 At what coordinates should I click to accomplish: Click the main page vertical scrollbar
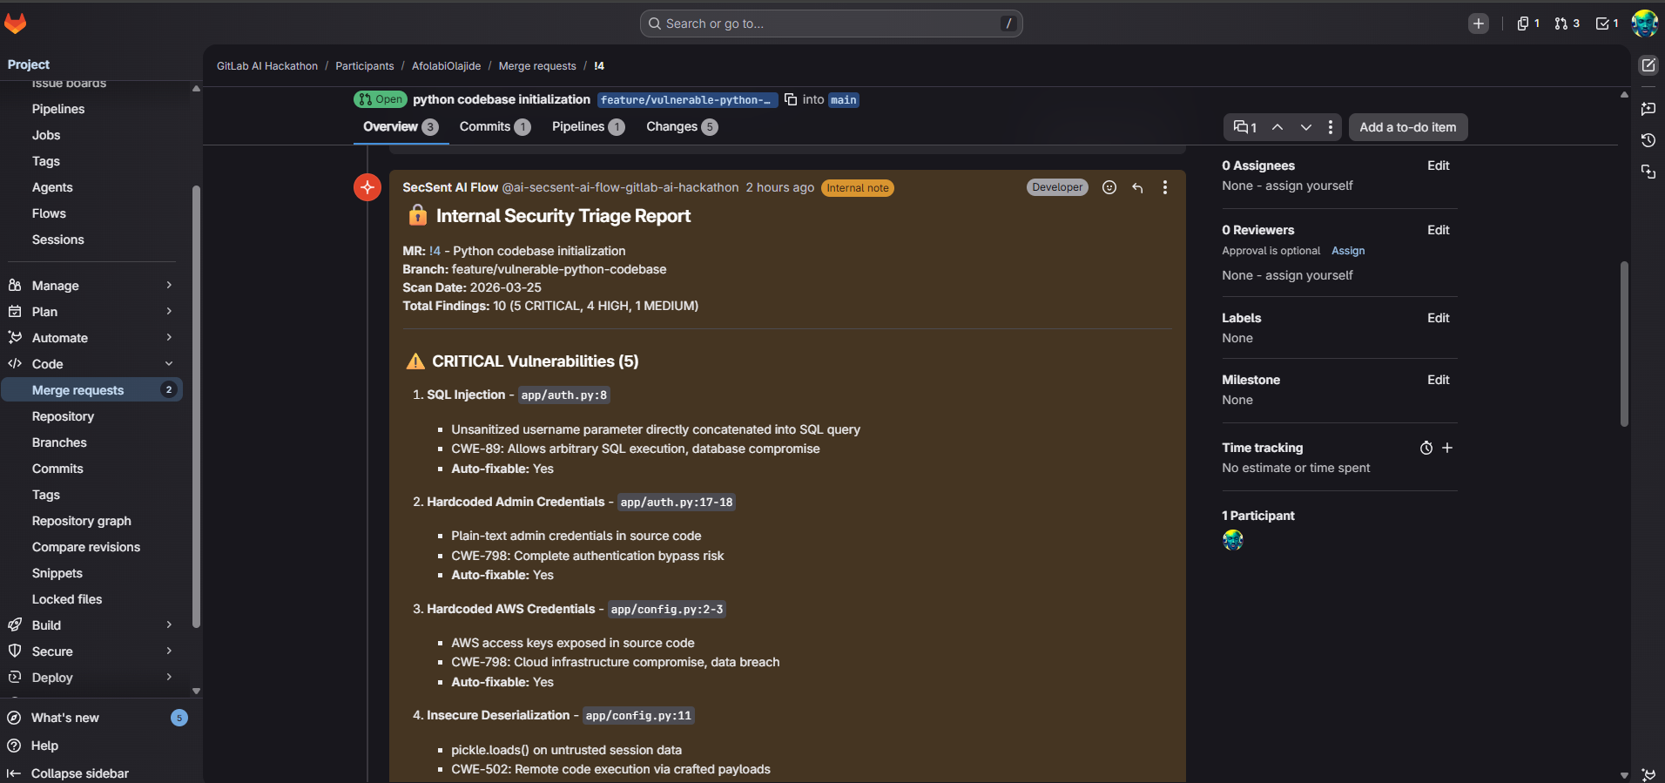pyautogui.click(x=1624, y=344)
